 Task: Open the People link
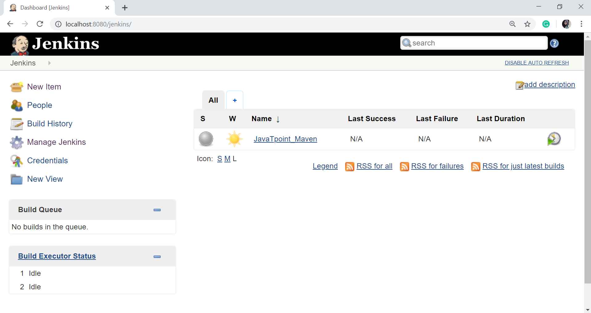coord(39,105)
